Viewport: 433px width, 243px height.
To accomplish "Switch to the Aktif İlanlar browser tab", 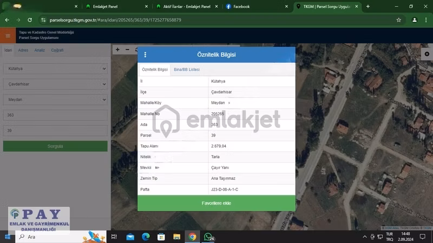I will point(187,6).
